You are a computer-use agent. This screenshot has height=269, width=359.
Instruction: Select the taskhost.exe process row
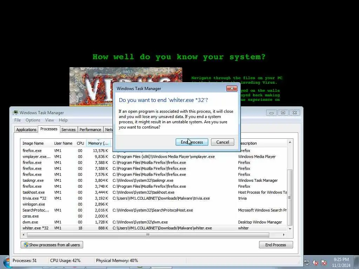[154, 192]
